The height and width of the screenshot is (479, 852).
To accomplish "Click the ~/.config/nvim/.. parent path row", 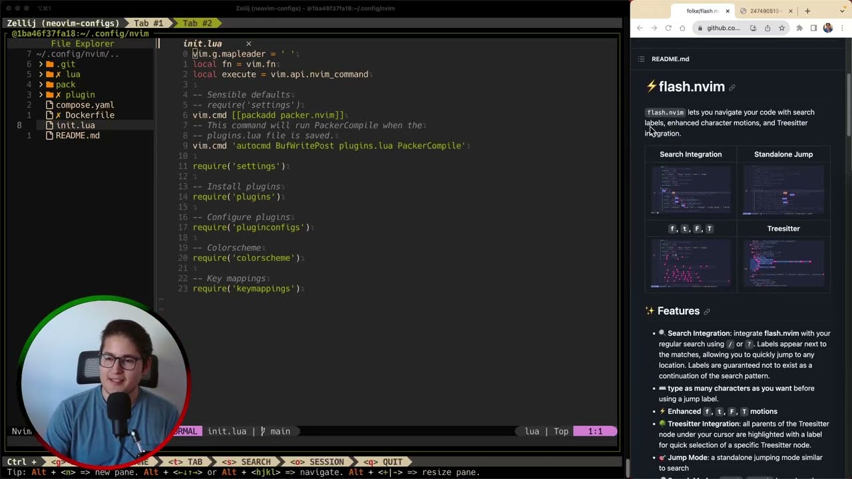I will coord(77,54).
